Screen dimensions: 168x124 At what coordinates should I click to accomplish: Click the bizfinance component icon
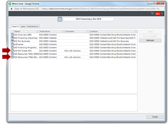(x=12, y=44)
